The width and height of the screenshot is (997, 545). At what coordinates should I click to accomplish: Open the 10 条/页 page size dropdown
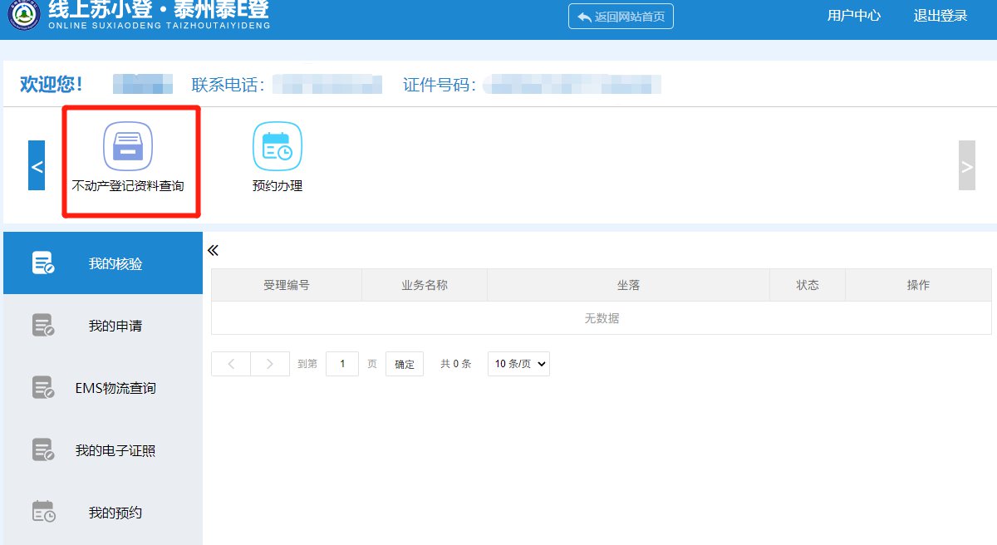518,364
